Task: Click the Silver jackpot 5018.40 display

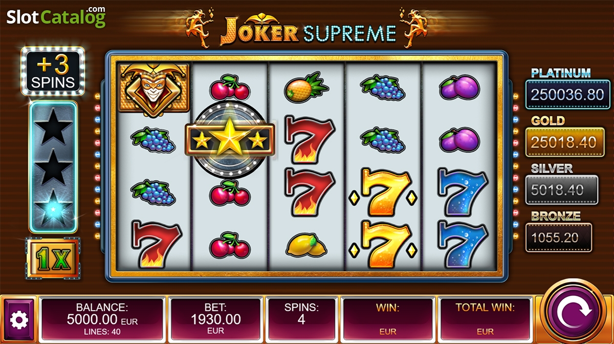Action: point(561,190)
